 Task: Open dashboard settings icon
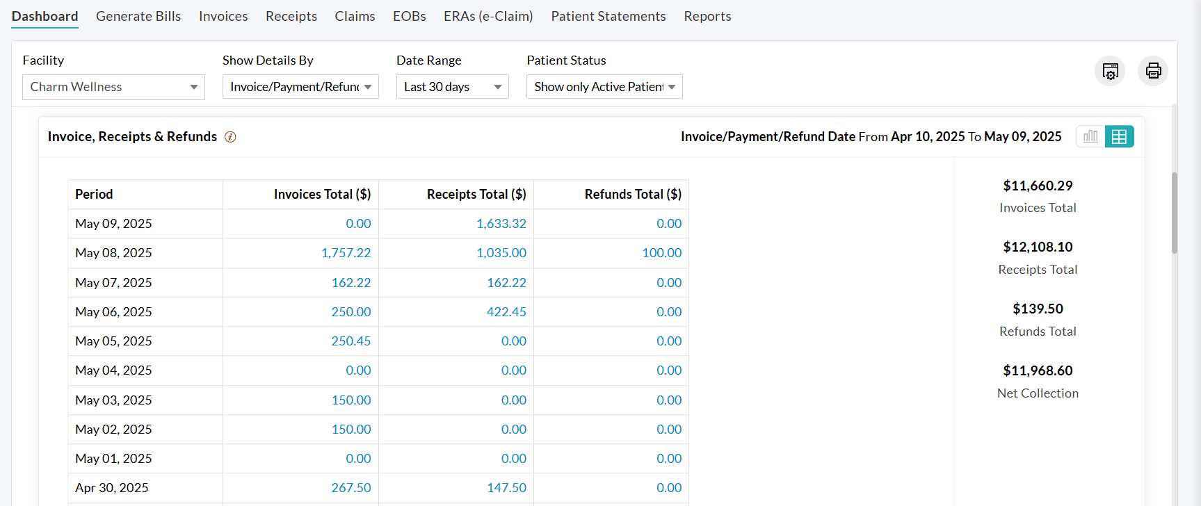click(x=1110, y=71)
